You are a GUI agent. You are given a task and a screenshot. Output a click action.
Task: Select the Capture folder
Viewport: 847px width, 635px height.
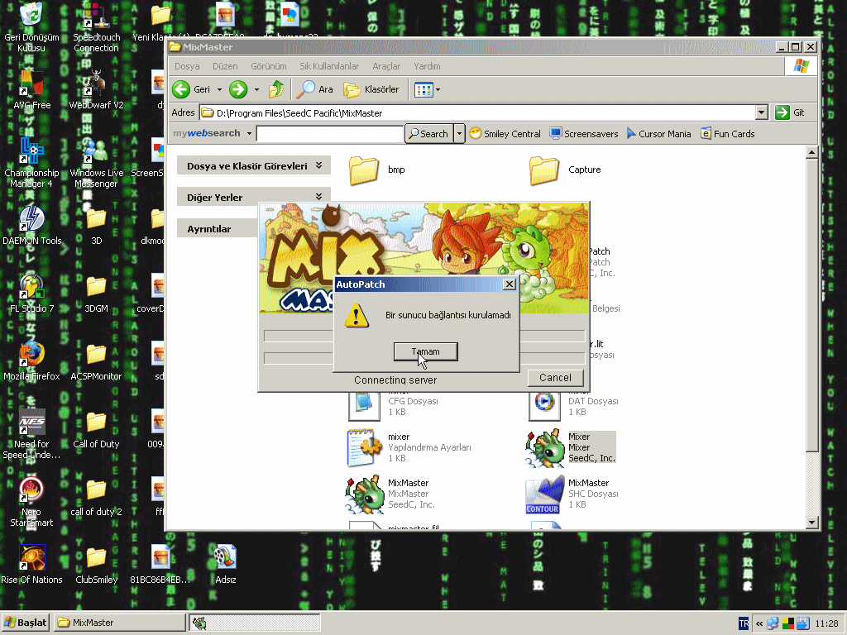565,170
